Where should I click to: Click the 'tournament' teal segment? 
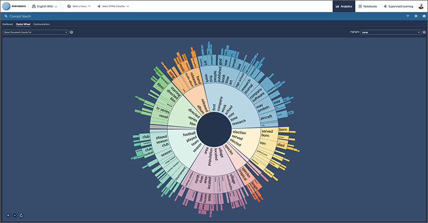click(x=181, y=174)
